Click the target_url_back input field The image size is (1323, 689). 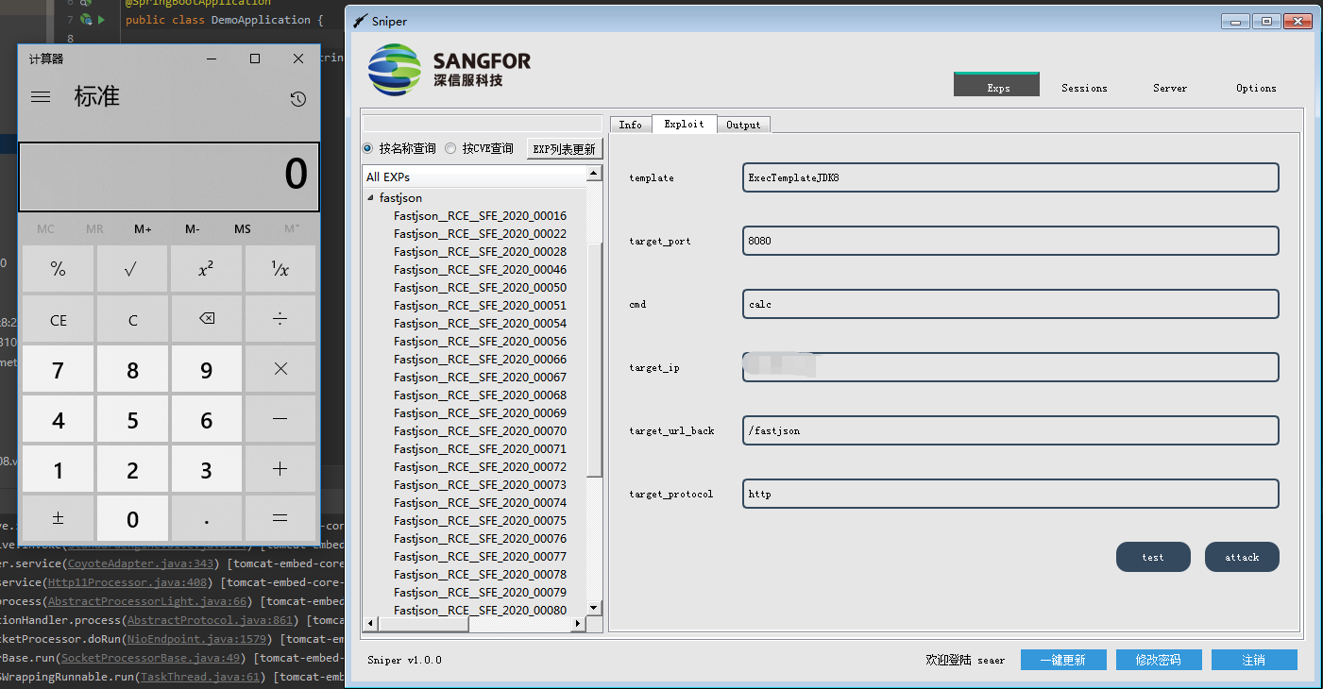1010,430
